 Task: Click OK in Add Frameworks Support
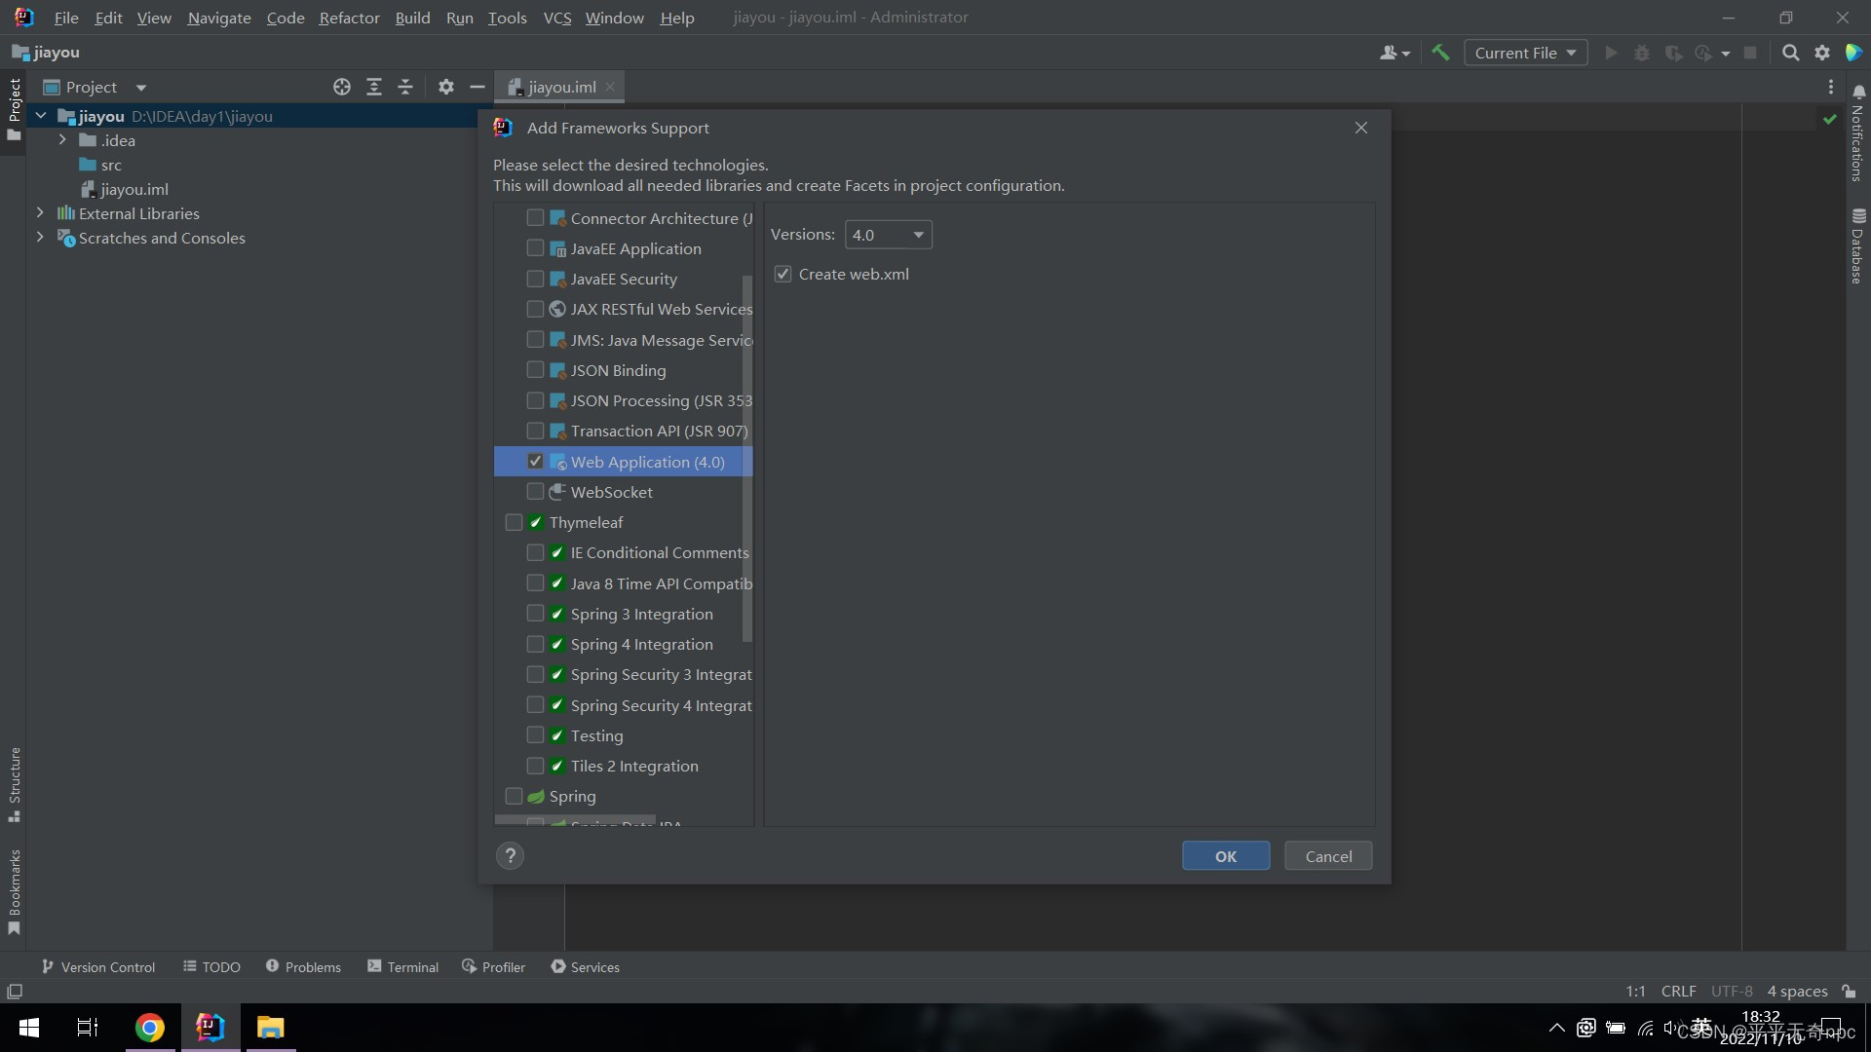coord(1226,856)
